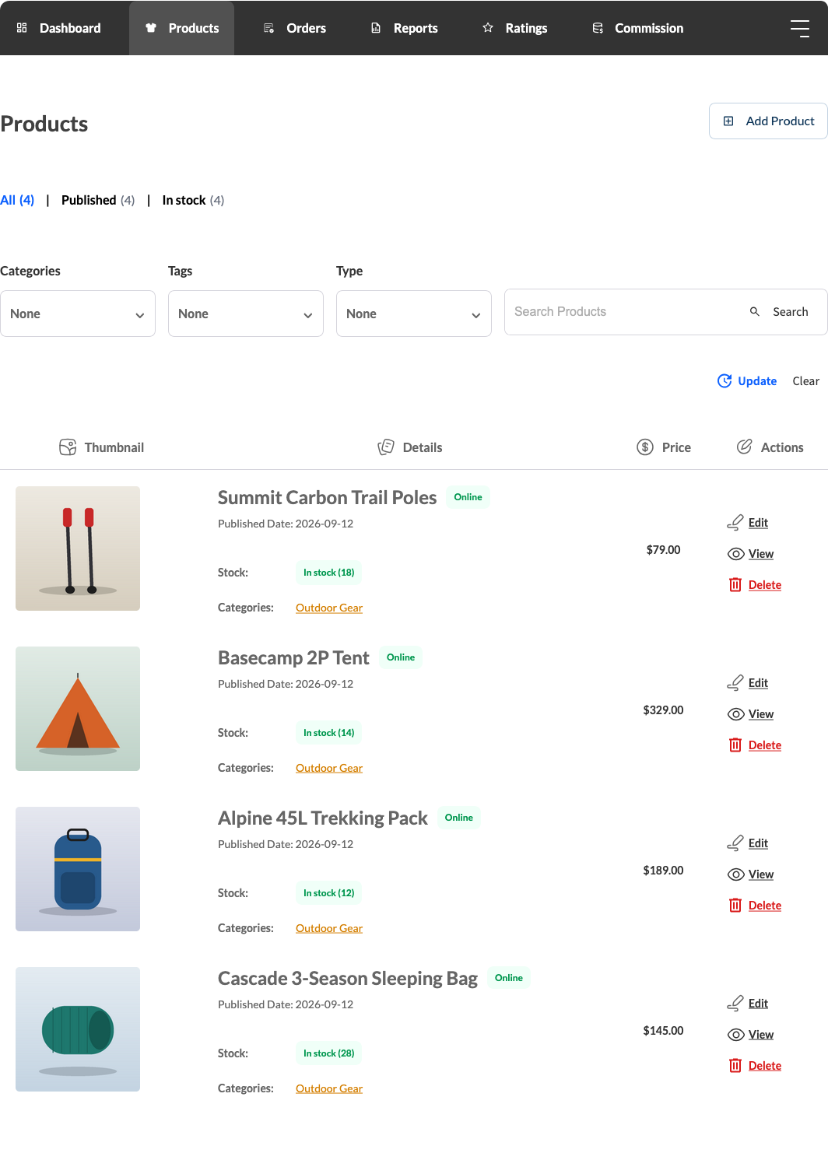Click the trash icon for Basecamp 2P Tent
Image resolution: width=828 pixels, height=1174 pixels.
735,745
